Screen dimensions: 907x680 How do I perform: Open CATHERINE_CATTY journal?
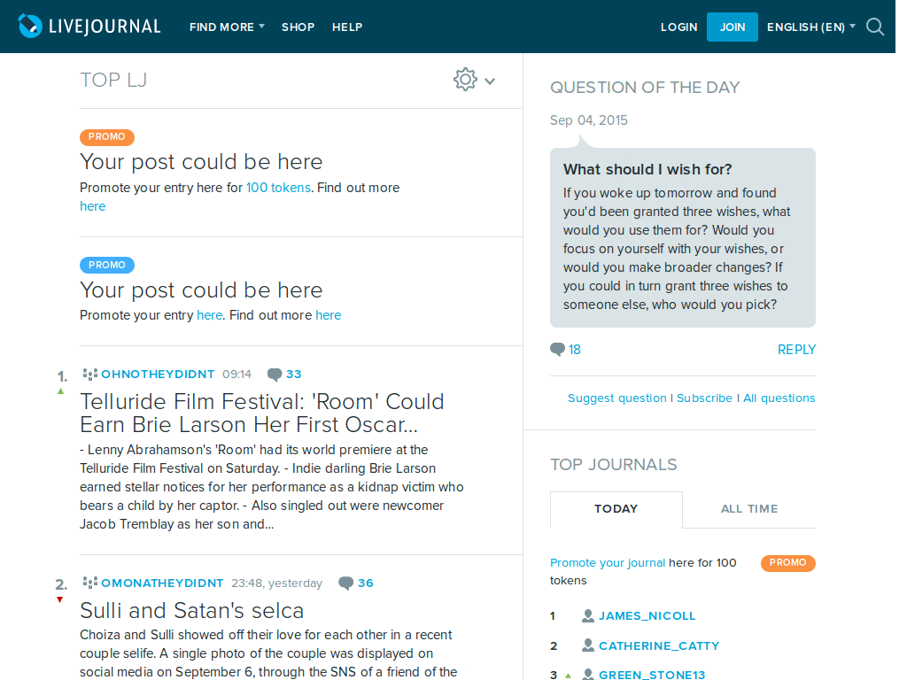(659, 645)
